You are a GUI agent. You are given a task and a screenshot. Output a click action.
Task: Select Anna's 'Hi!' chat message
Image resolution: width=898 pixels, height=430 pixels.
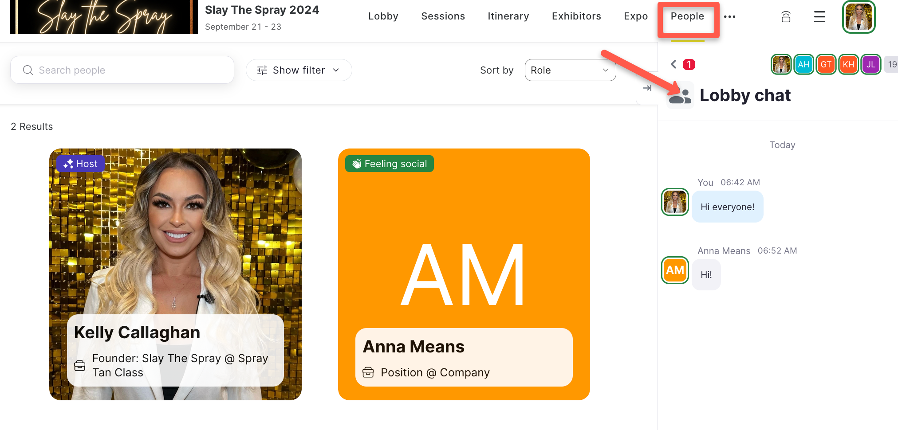point(706,275)
